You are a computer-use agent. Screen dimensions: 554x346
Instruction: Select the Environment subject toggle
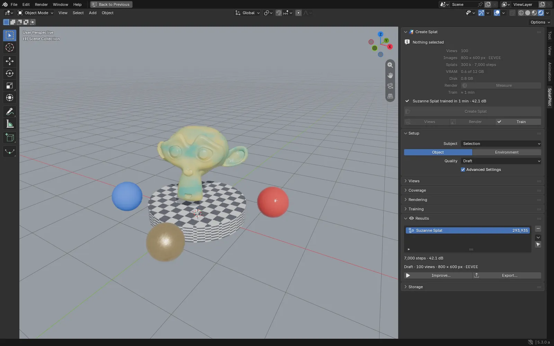(507, 152)
